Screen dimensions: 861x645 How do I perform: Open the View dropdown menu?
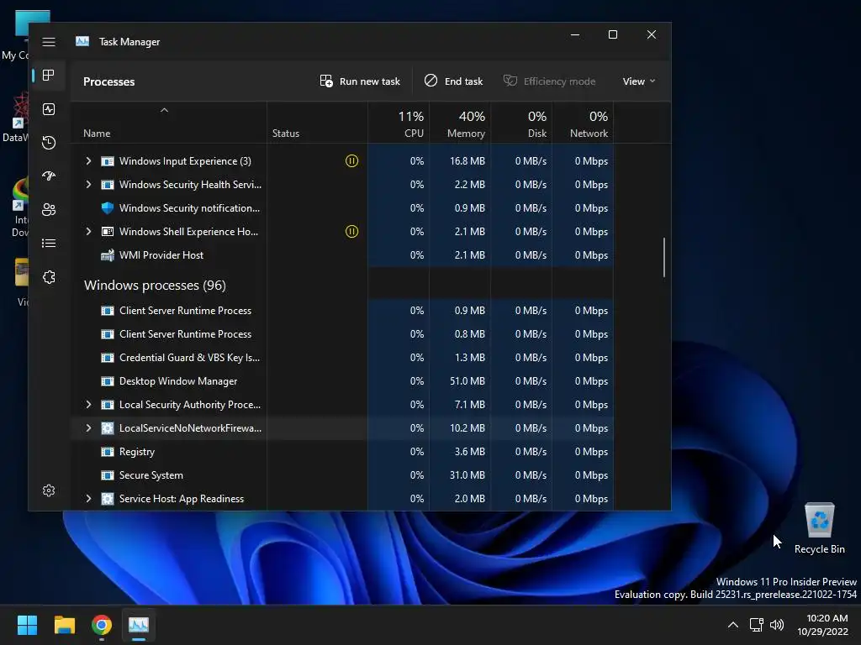coord(639,81)
